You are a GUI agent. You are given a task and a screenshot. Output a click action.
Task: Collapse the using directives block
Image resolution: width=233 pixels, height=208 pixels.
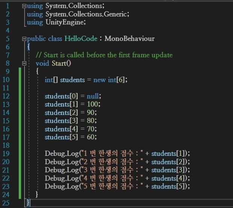coord(25,6)
